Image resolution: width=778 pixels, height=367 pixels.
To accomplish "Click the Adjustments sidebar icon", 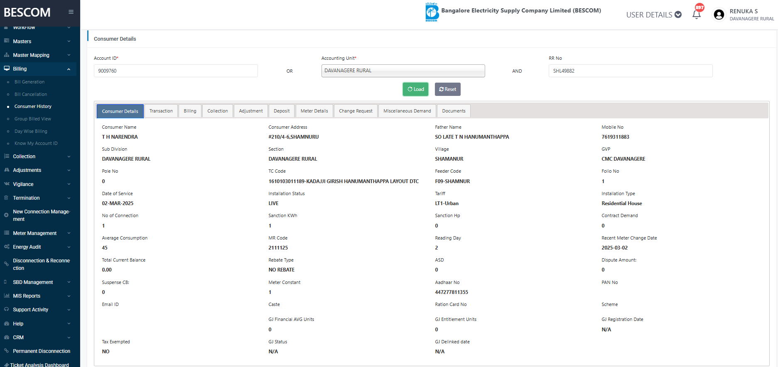I will click(x=7, y=170).
